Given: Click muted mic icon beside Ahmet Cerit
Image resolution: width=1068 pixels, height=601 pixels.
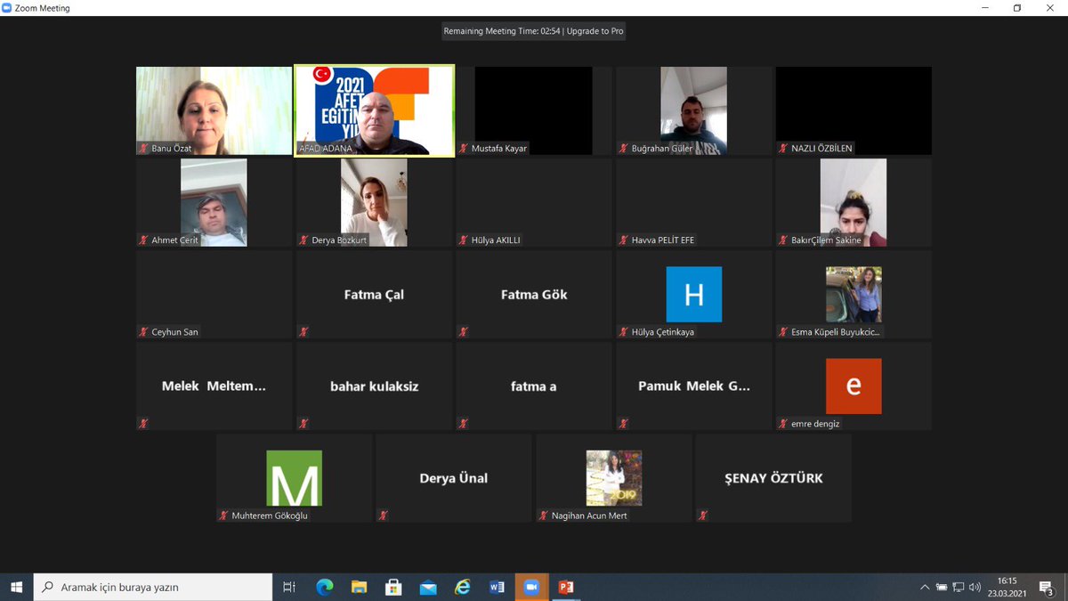Looking at the screenshot, I should (x=143, y=240).
